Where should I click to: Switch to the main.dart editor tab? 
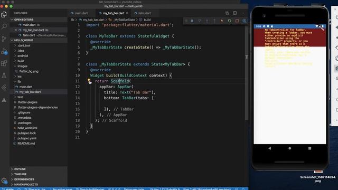tap(81, 13)
